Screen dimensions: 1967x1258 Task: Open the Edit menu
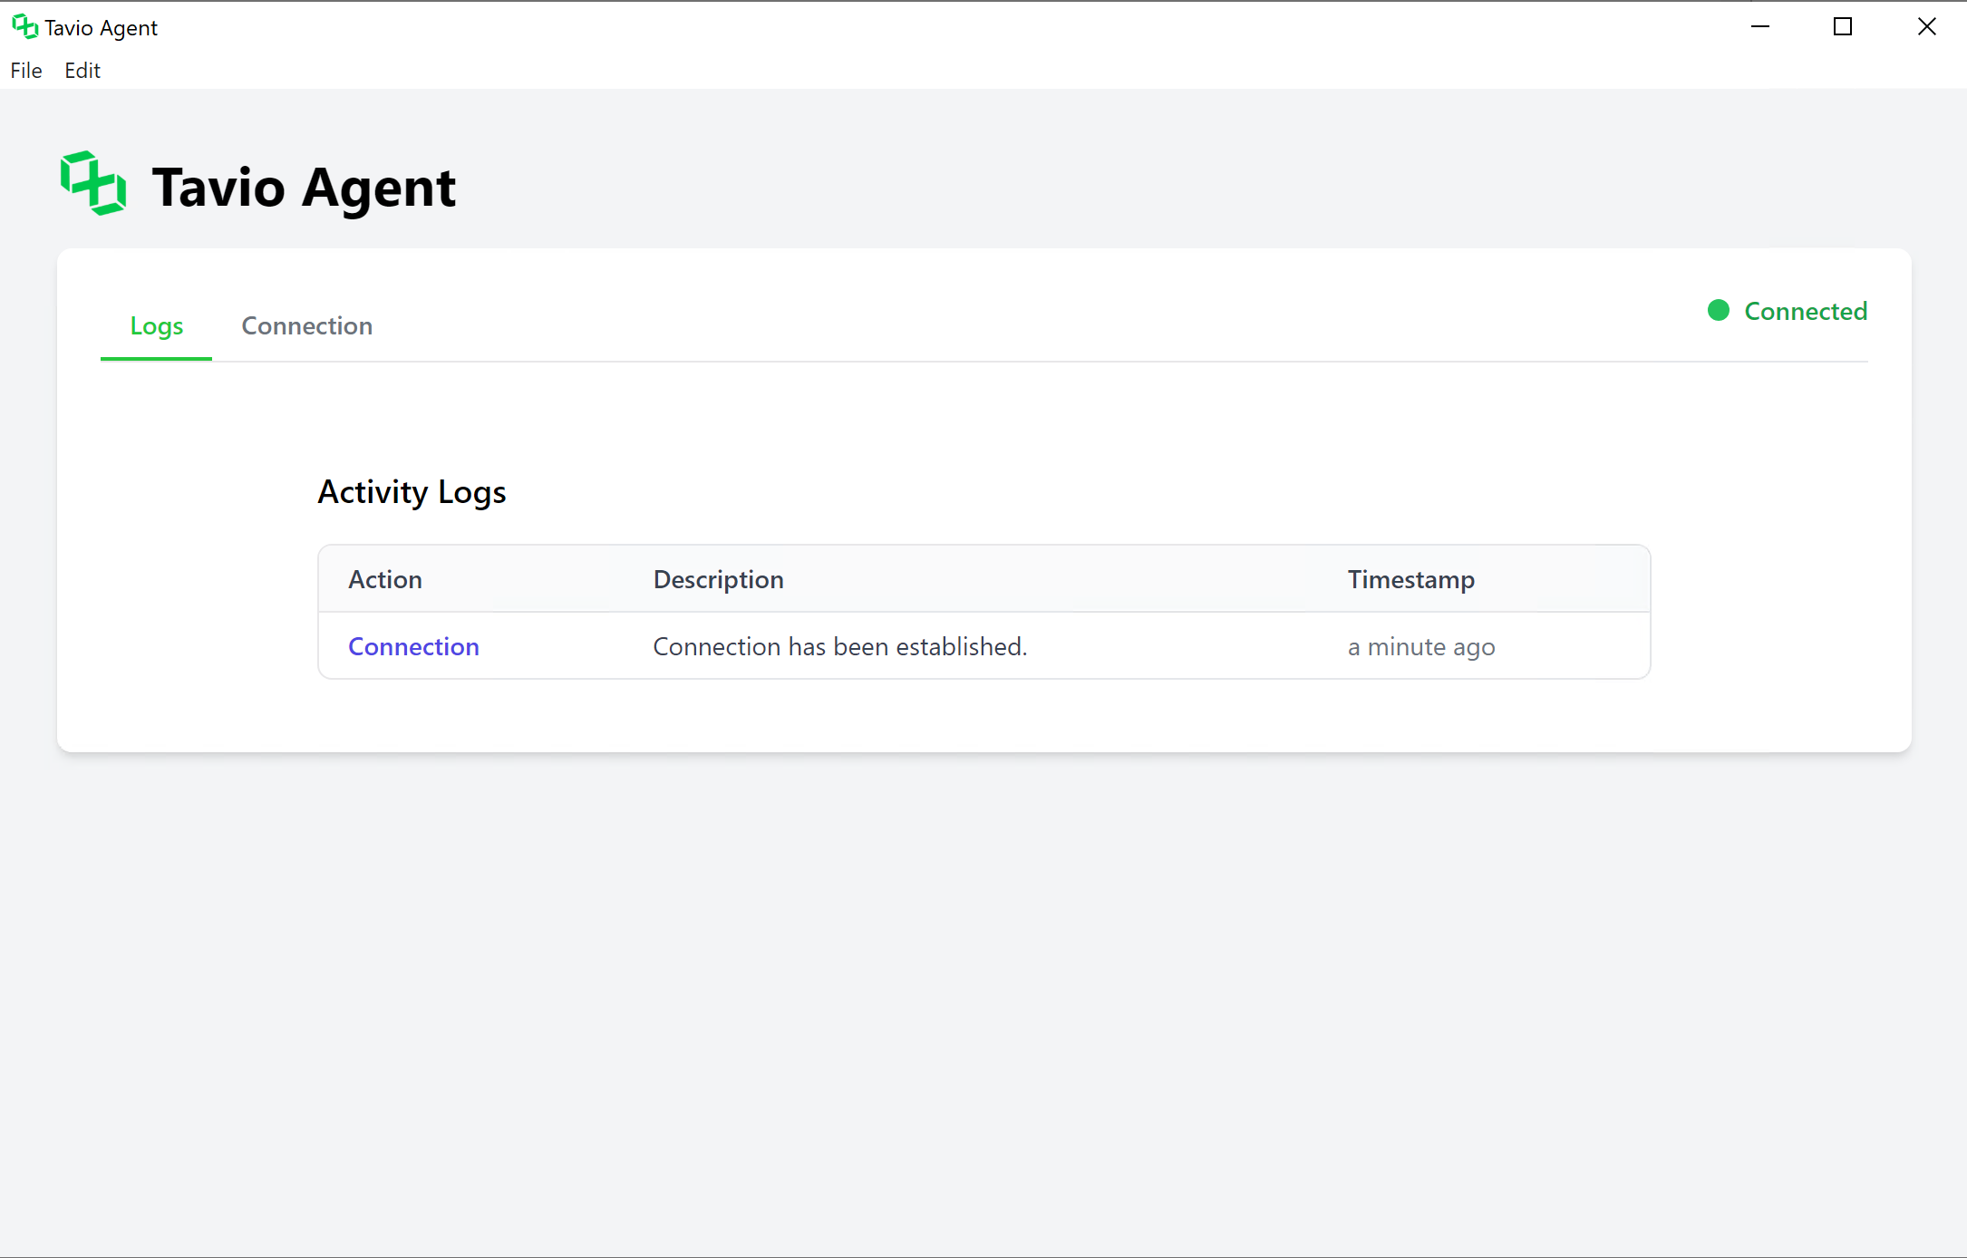pyautogui.click(x=82, y=71)
